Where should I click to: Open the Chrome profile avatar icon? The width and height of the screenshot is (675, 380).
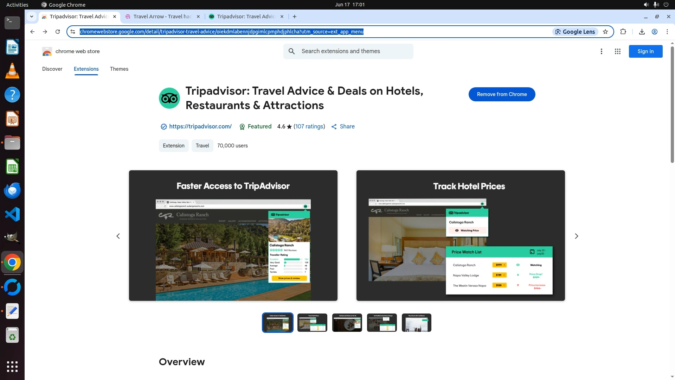655,32
